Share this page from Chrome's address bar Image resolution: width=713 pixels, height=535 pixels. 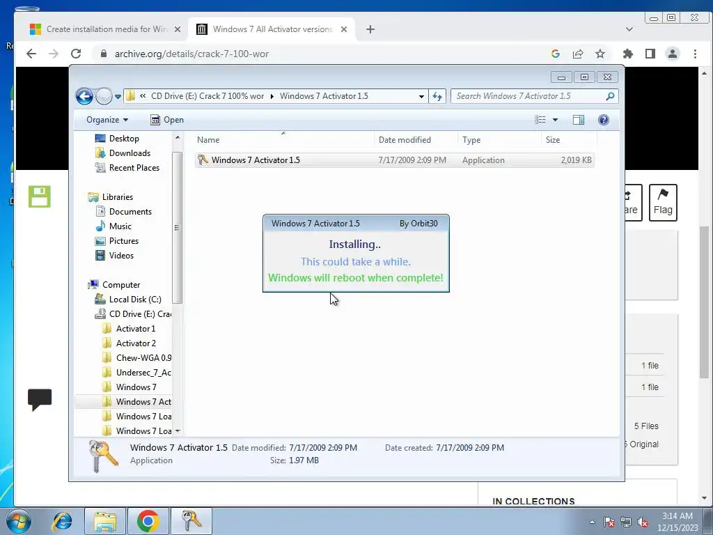(x=577, y=54)
